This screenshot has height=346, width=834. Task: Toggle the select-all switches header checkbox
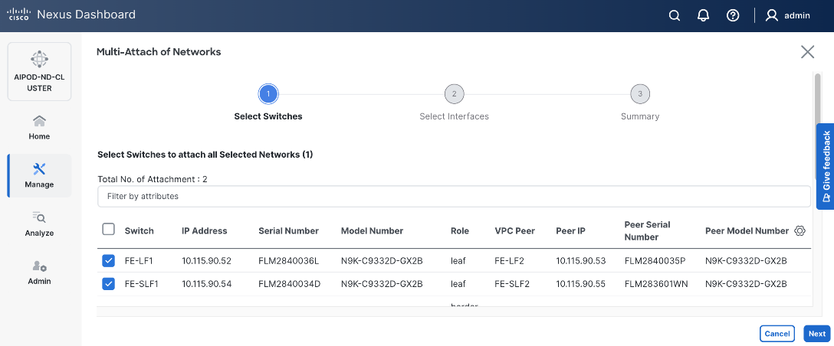[x=109, y=230]
